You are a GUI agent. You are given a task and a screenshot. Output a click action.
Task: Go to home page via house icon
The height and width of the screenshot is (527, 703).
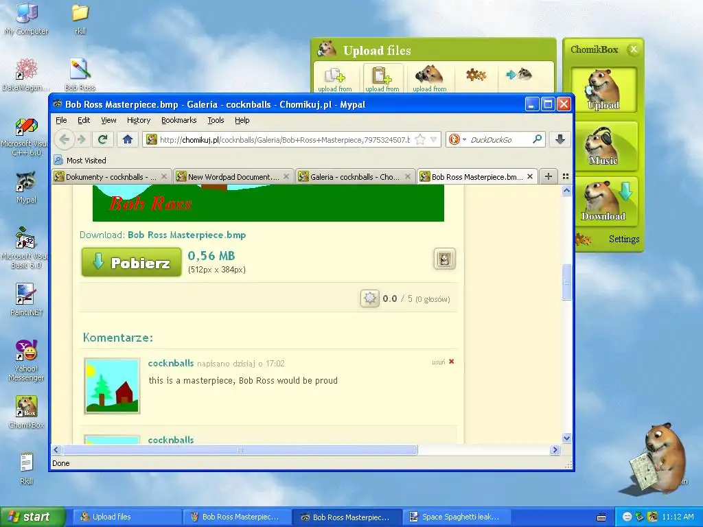coord(128,139)
